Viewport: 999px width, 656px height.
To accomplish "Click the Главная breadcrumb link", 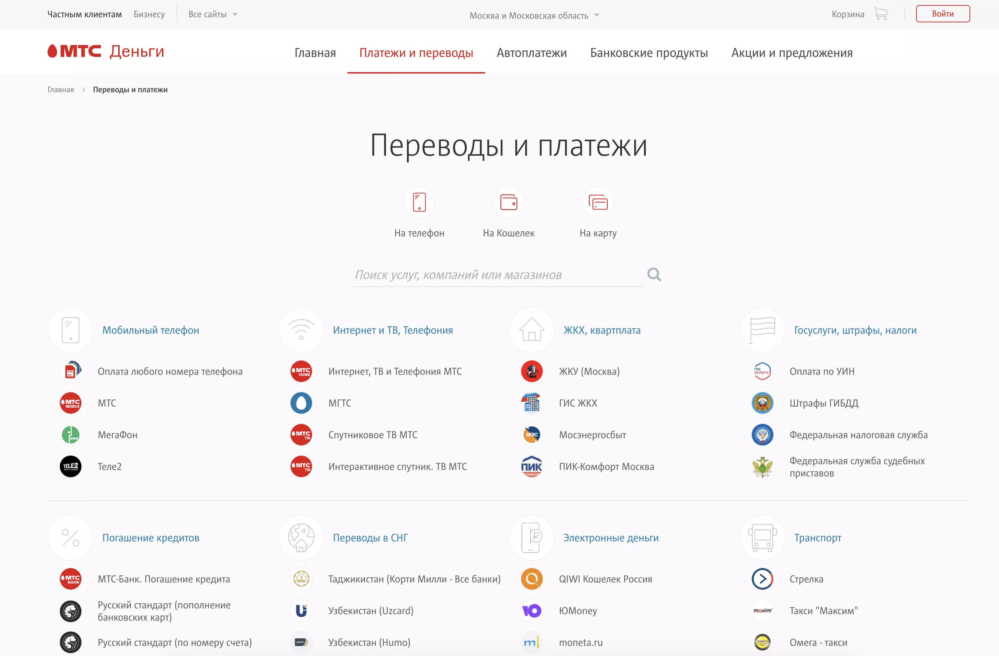I will pos(61,90).
